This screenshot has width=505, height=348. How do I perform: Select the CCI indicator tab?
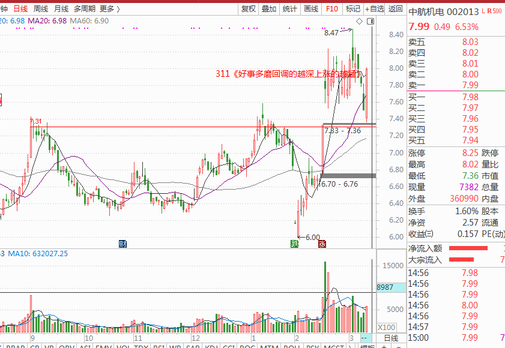coord(229,346)
